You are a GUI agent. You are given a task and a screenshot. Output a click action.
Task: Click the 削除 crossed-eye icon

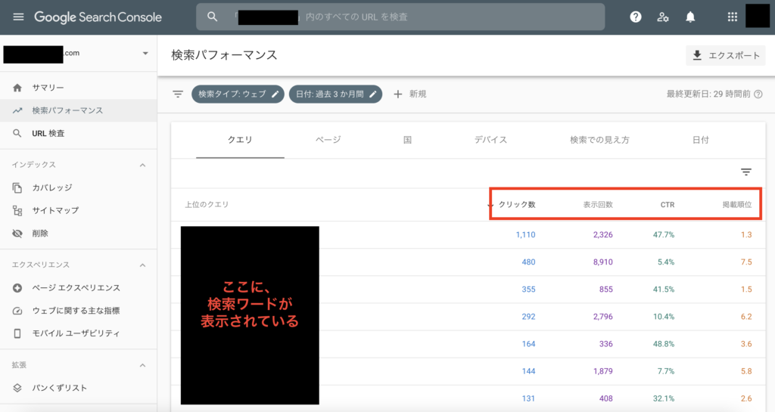17,234
